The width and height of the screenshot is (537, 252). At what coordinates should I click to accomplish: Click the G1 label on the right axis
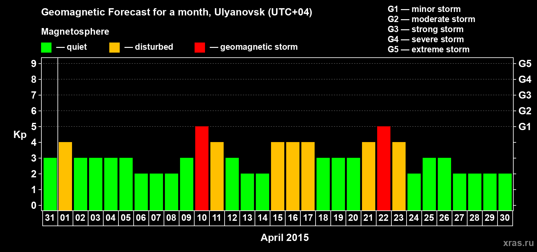525,127
